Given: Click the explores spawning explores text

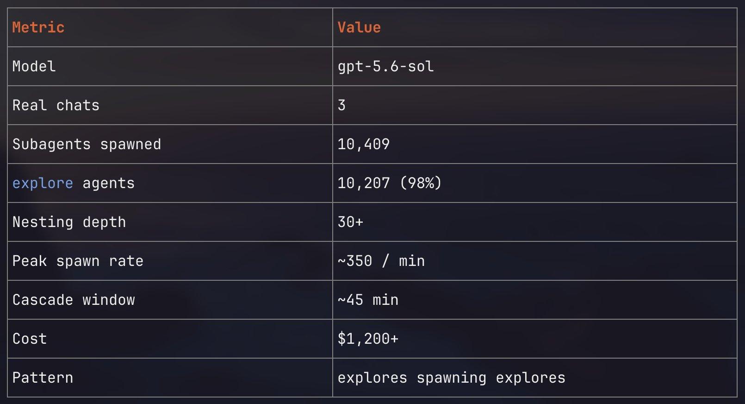Looking at the screenshot, I should click(x=452, y=378).
